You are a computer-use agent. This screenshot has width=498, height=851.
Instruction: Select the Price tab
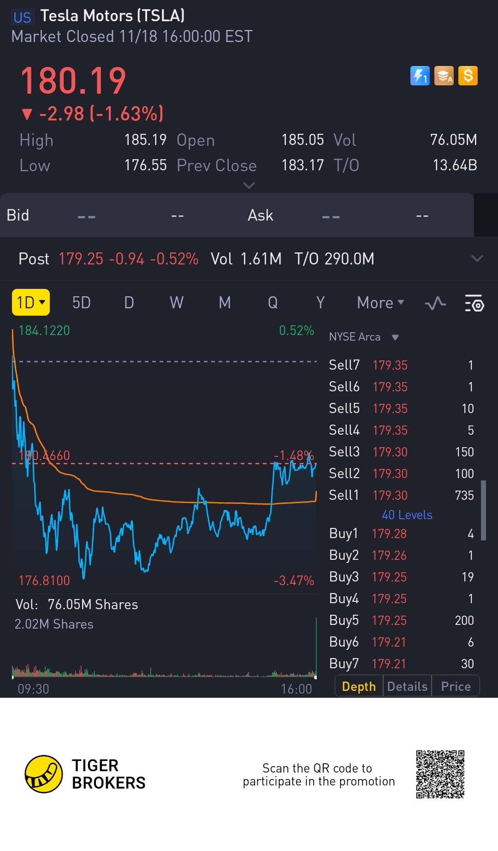point(456,686)
